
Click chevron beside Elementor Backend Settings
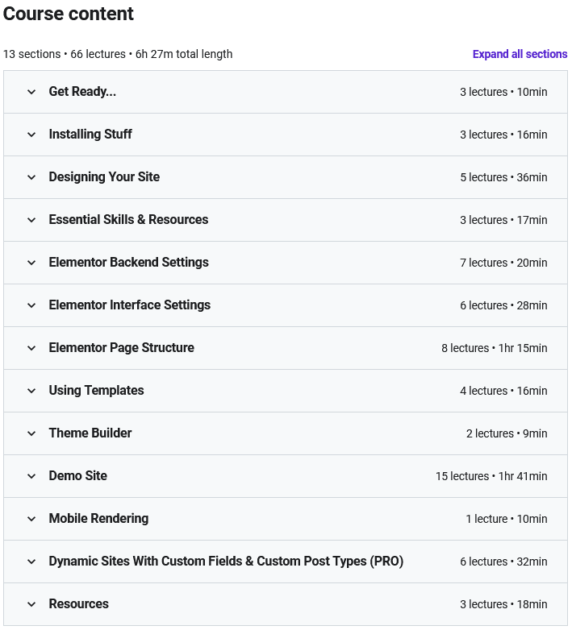[x=31, y=263]
